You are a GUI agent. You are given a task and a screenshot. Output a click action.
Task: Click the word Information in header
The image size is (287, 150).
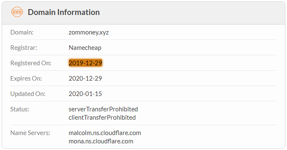coord(78,12)
